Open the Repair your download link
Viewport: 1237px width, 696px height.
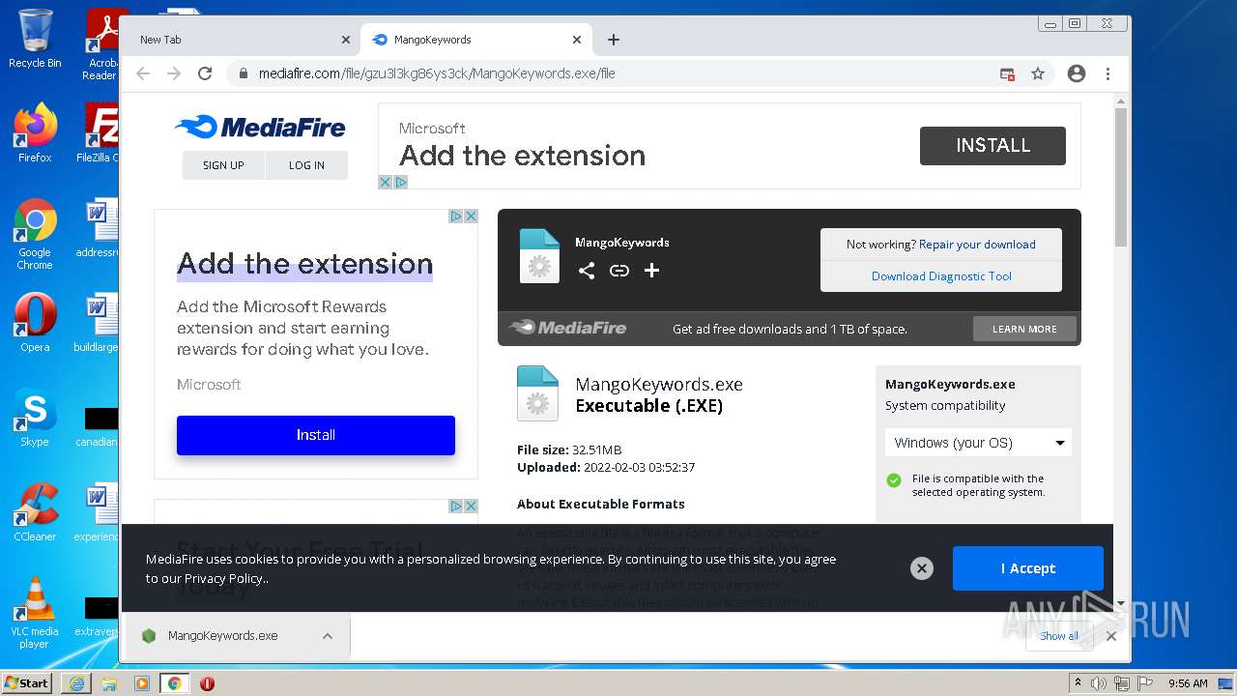[977, 245]
